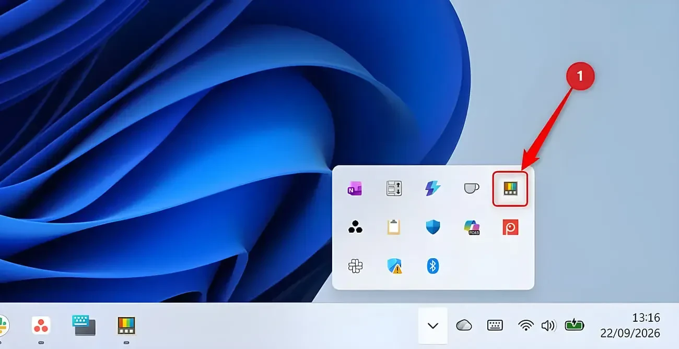This screenshot has width=679, height=349.
Task: Open the red P icon in tray overflow
Action: (x=510, y=227)
